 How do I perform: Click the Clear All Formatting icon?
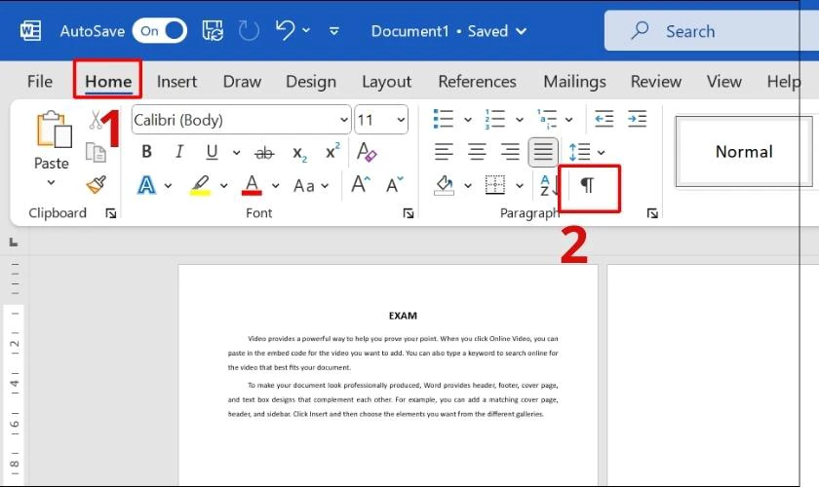point(367,152)
